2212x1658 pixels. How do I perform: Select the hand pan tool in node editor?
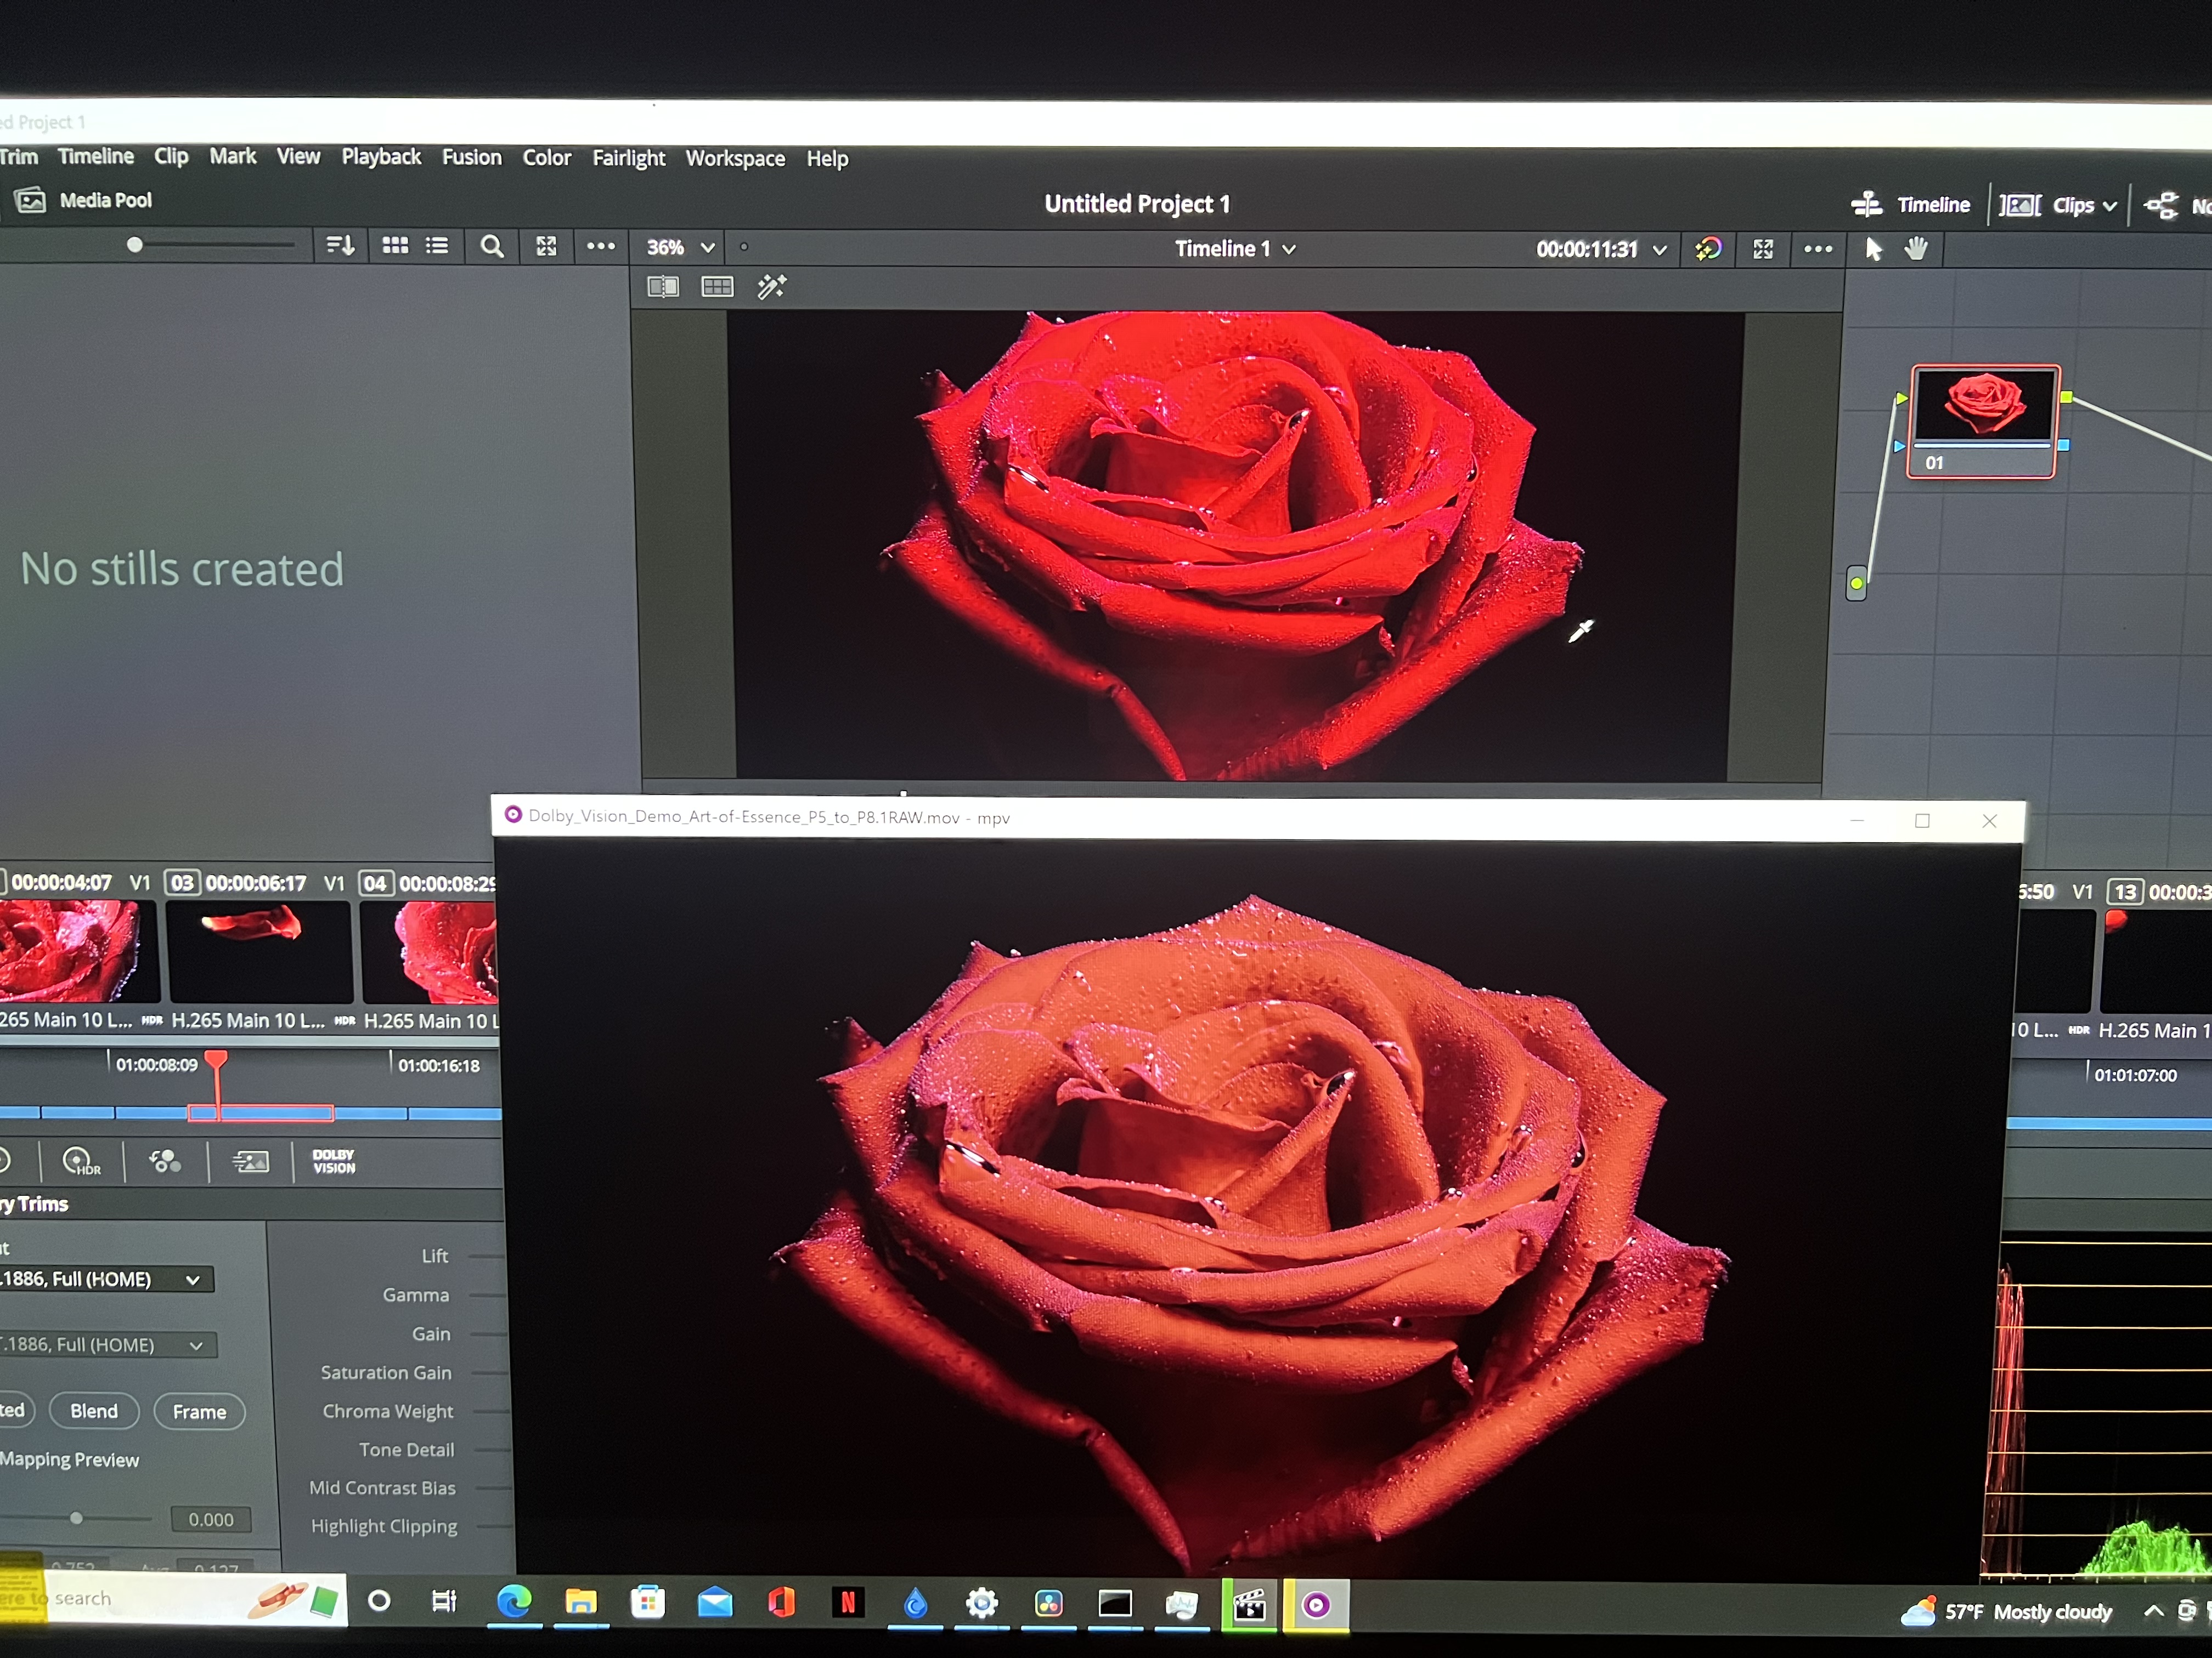pos(1915,249)
